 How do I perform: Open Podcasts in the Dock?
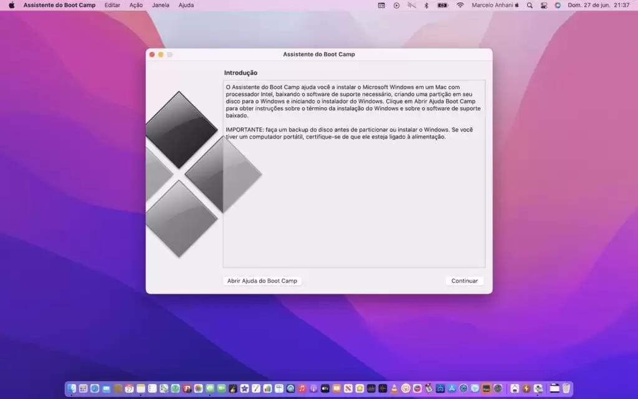[x=313, y=389]
